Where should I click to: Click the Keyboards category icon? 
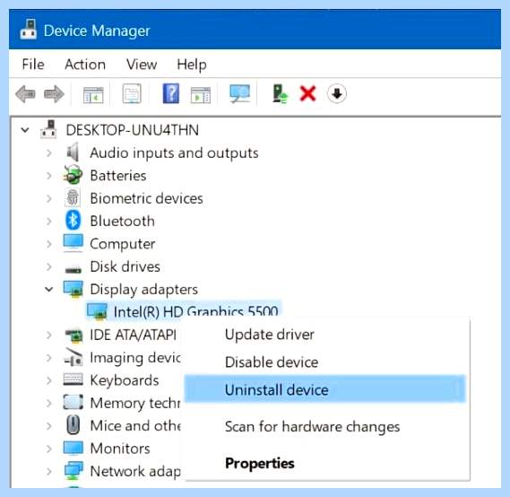pos(73,379)
